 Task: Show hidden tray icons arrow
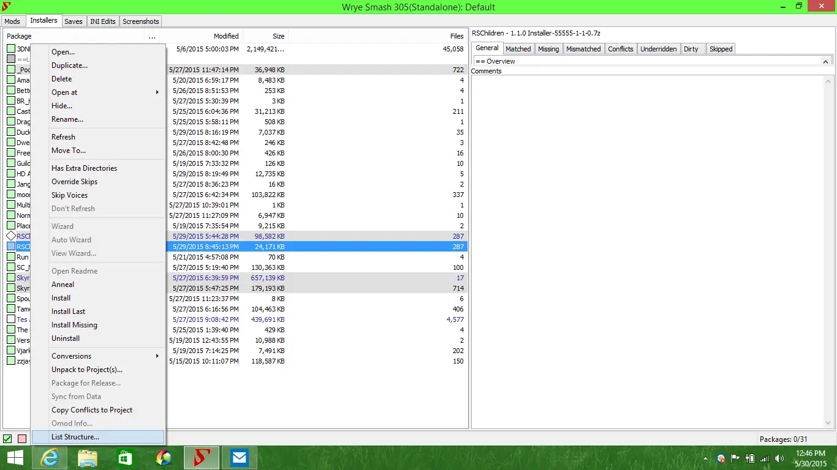[x=706, y=458]
